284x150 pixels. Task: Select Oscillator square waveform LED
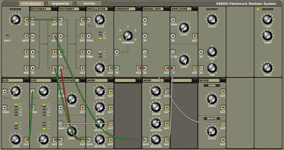[x=100, y=38]
